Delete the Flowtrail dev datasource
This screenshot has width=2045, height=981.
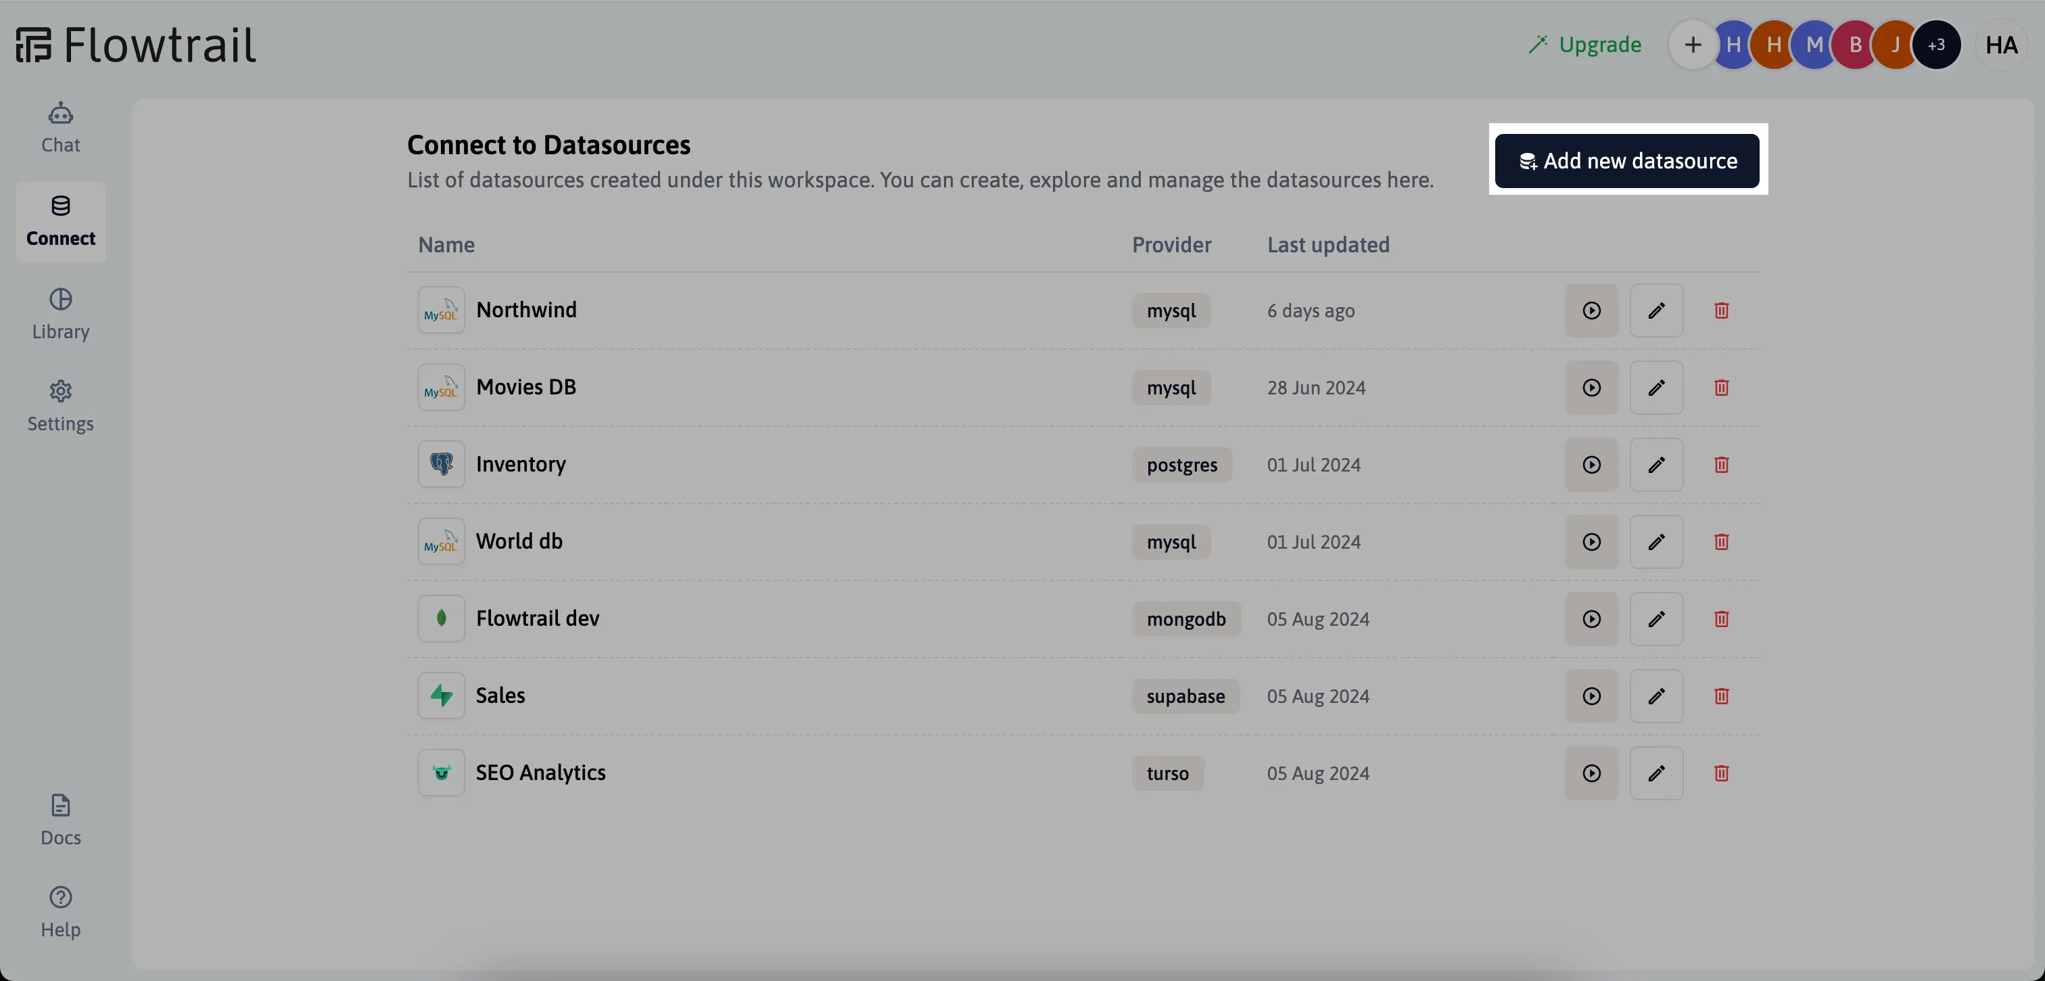(x=1721, y=619)
